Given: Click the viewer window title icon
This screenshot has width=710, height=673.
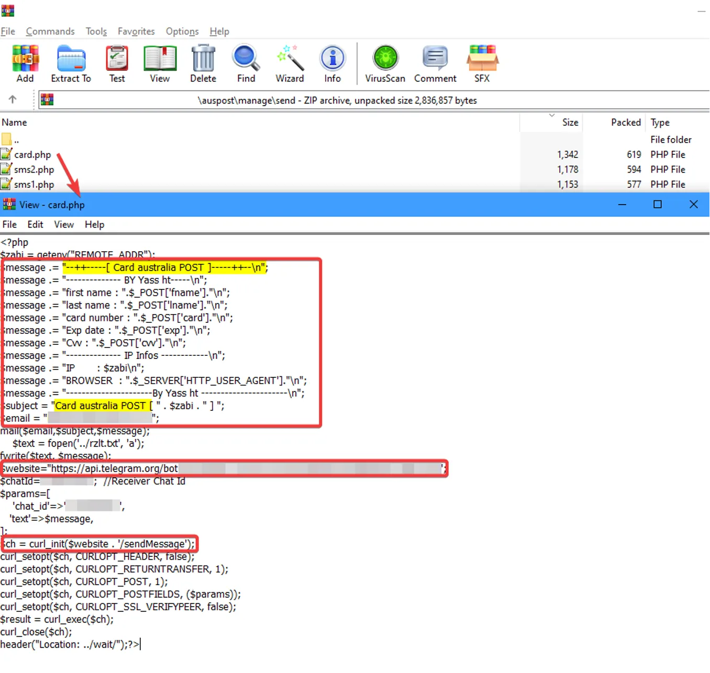Looking at the screenshot, I should (x=9, y=205).
